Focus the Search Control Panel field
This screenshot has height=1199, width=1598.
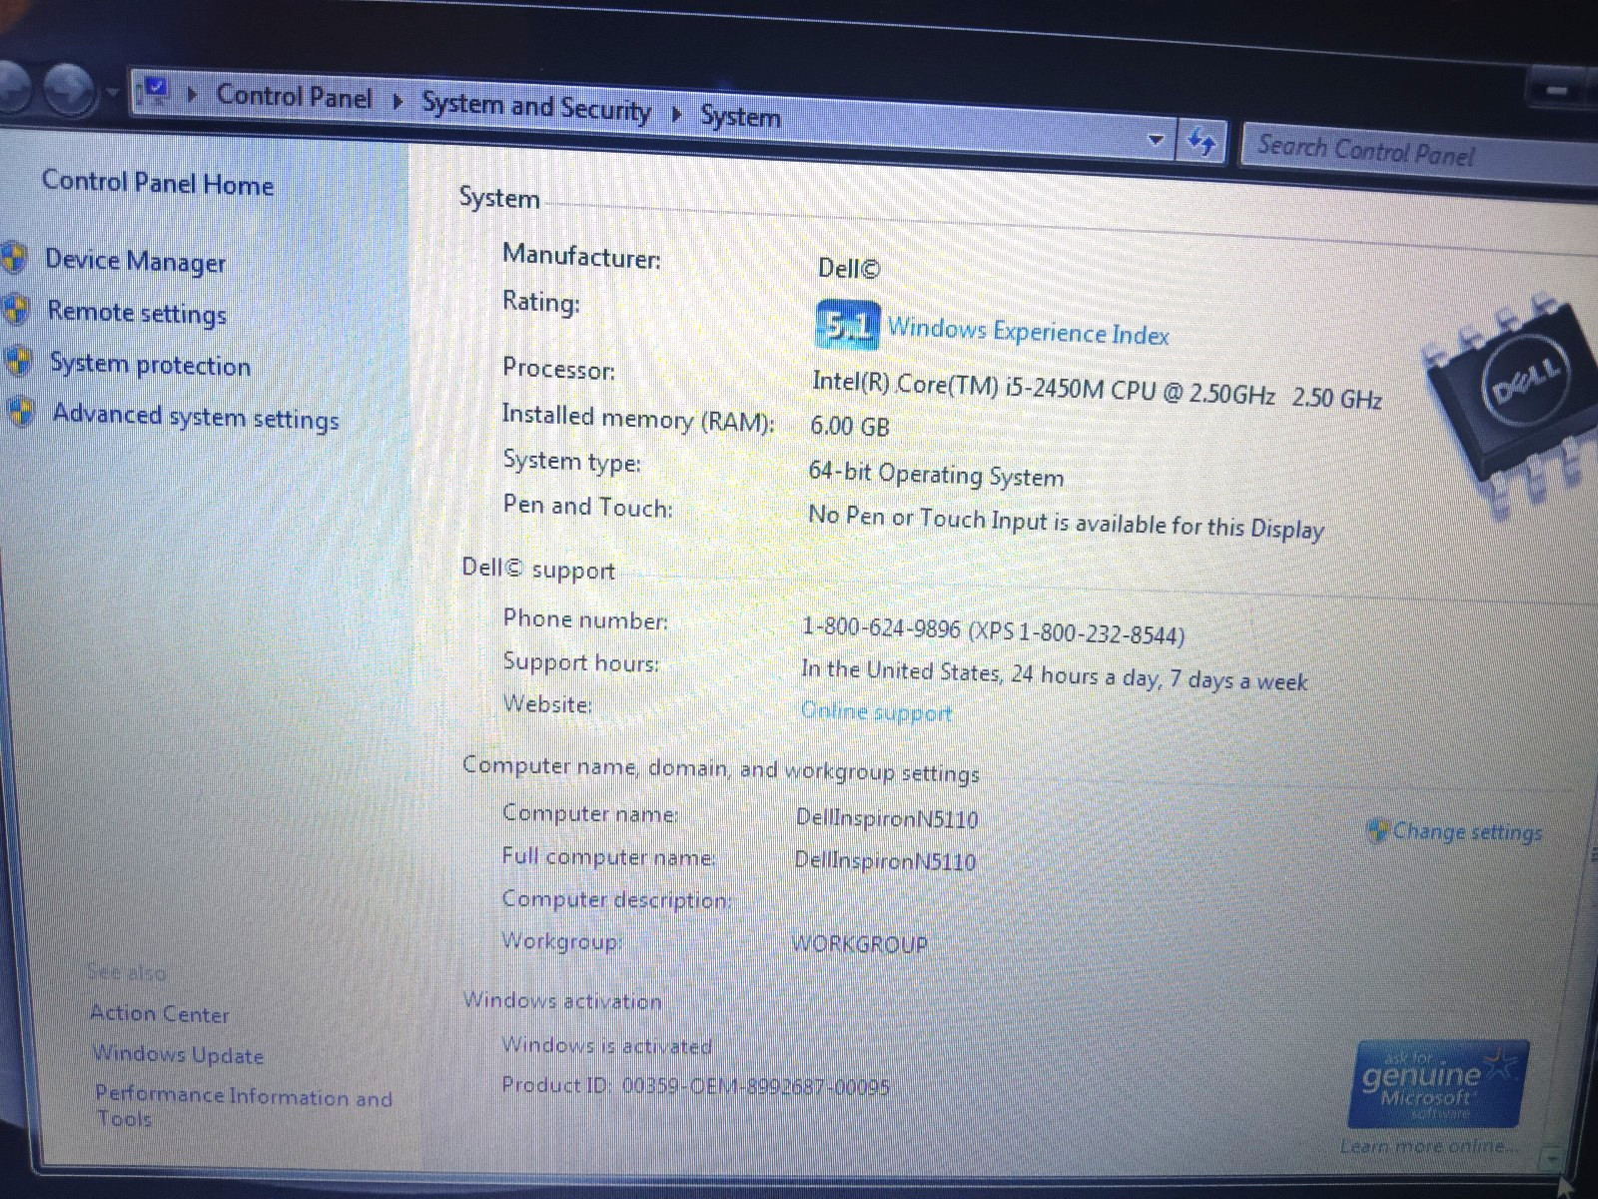1418,153
